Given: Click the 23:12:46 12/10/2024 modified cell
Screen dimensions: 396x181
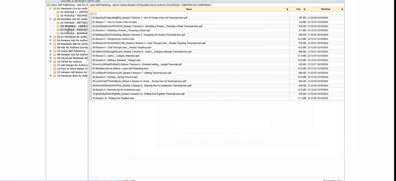Looking at the screenshot, I should pyautogui.click(x=318, y=98).
